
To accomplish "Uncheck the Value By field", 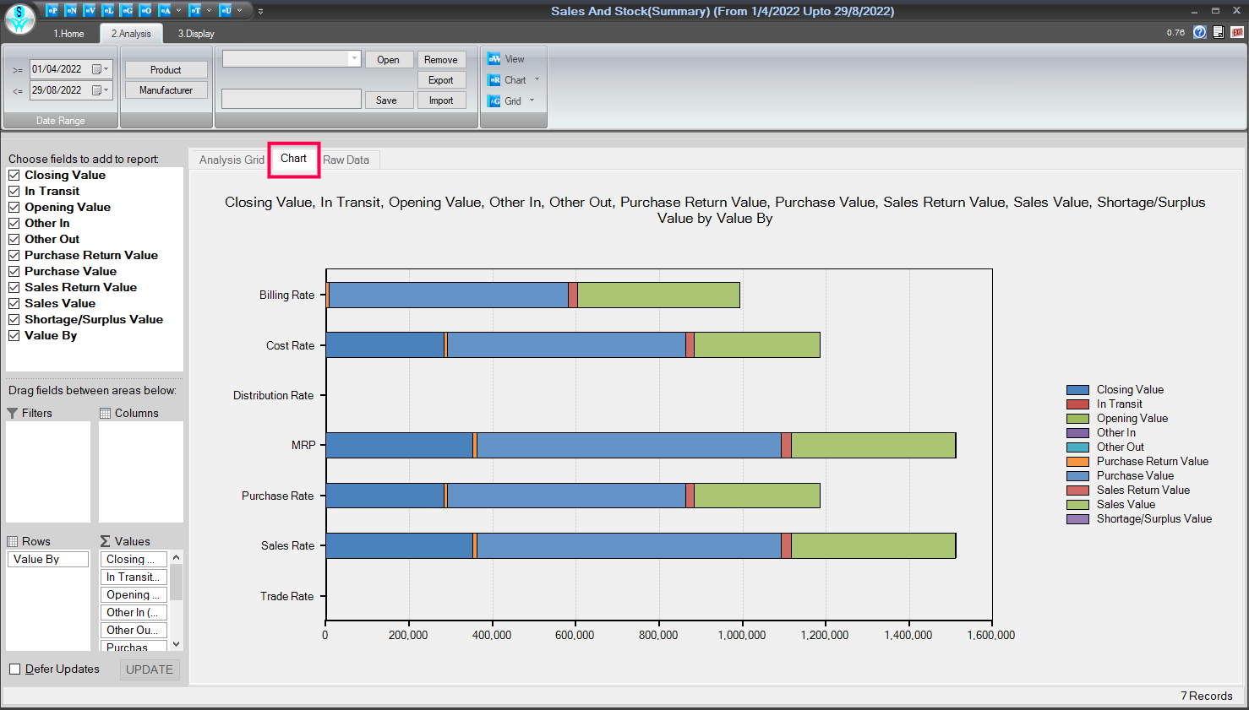I will [14, 335].
